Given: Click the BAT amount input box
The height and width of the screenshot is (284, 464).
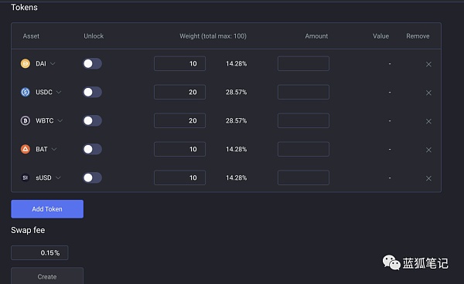Looking at the screenshot, I should point(303,149).
